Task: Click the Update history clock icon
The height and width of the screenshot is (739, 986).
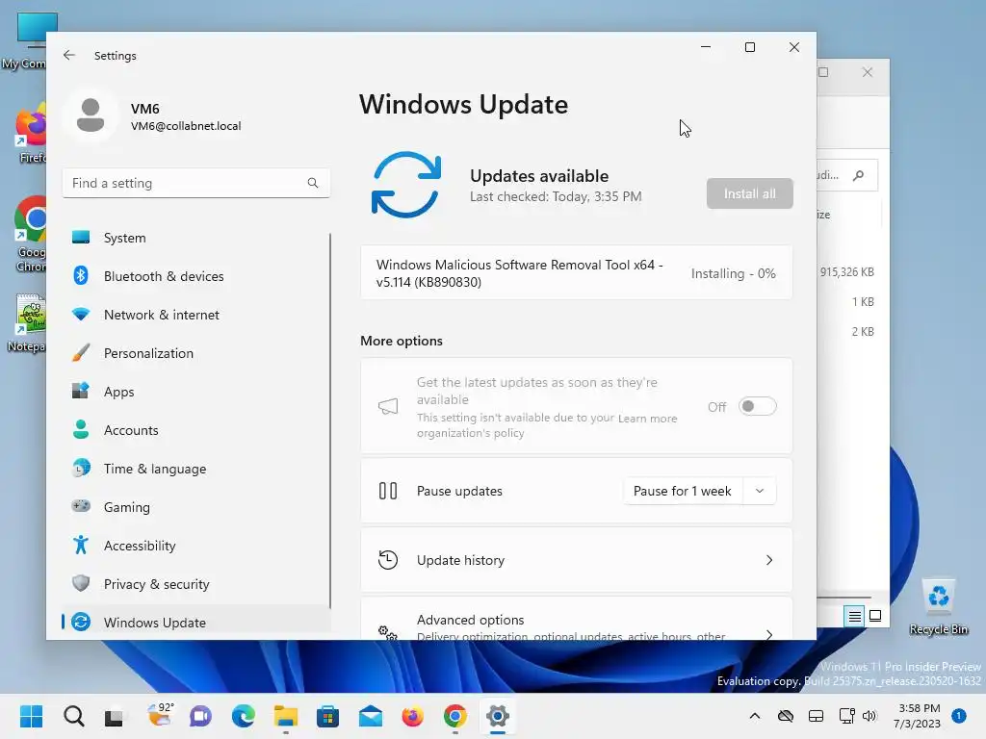Action: (x=388, y=560)
